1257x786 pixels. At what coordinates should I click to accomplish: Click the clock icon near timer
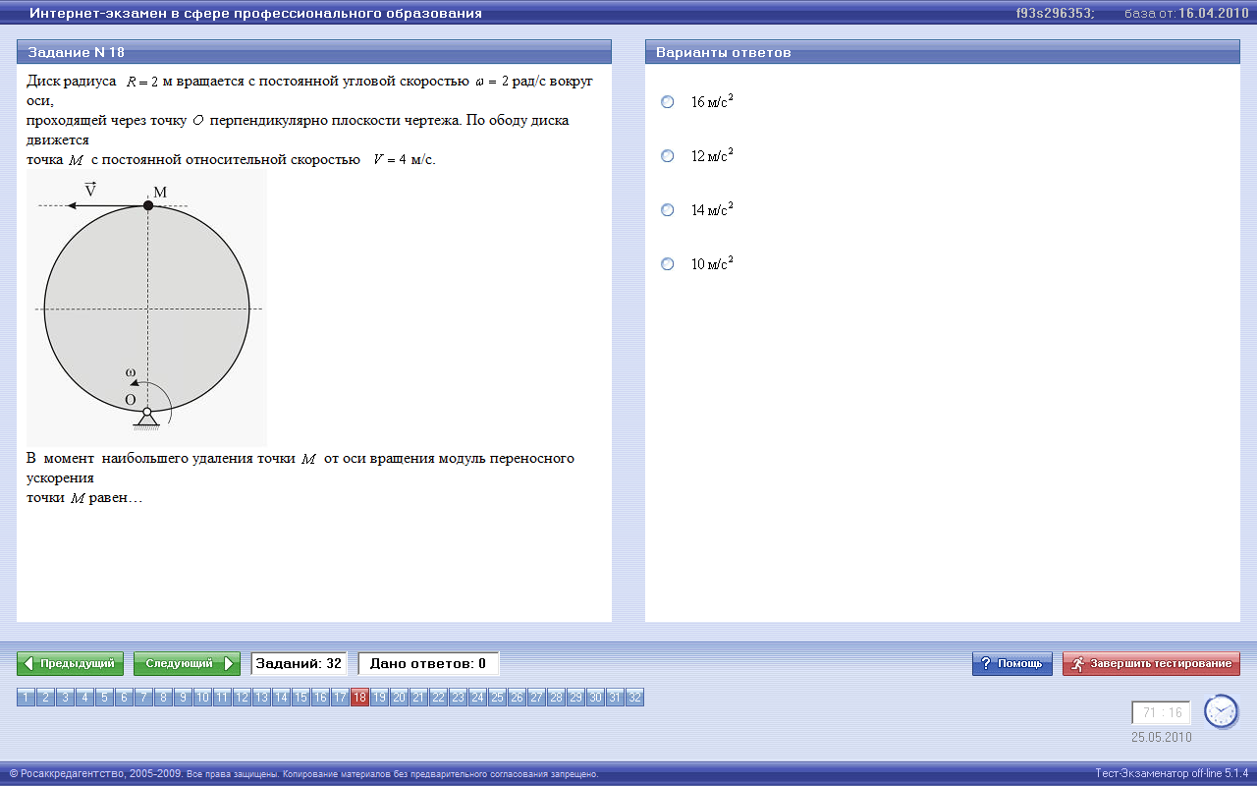(1222, 711)
